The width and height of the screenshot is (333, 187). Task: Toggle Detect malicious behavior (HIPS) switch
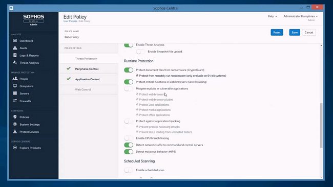129,152
